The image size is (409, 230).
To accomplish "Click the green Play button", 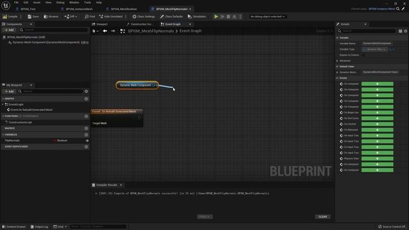I will (x=216, y=17).
